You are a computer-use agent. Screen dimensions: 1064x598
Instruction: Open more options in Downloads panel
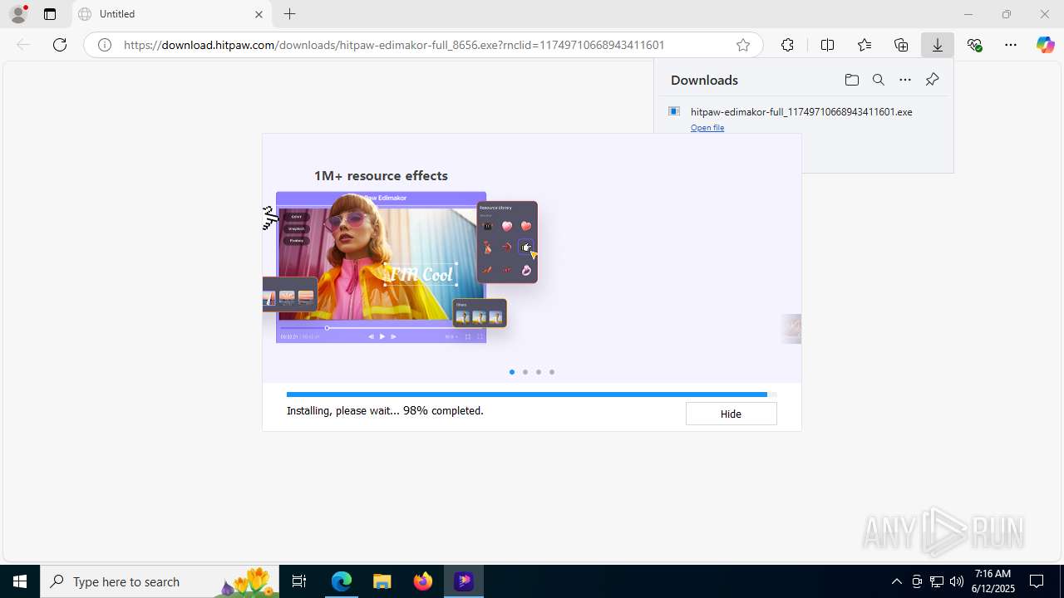pyautogui.click(x=905, y=80)
